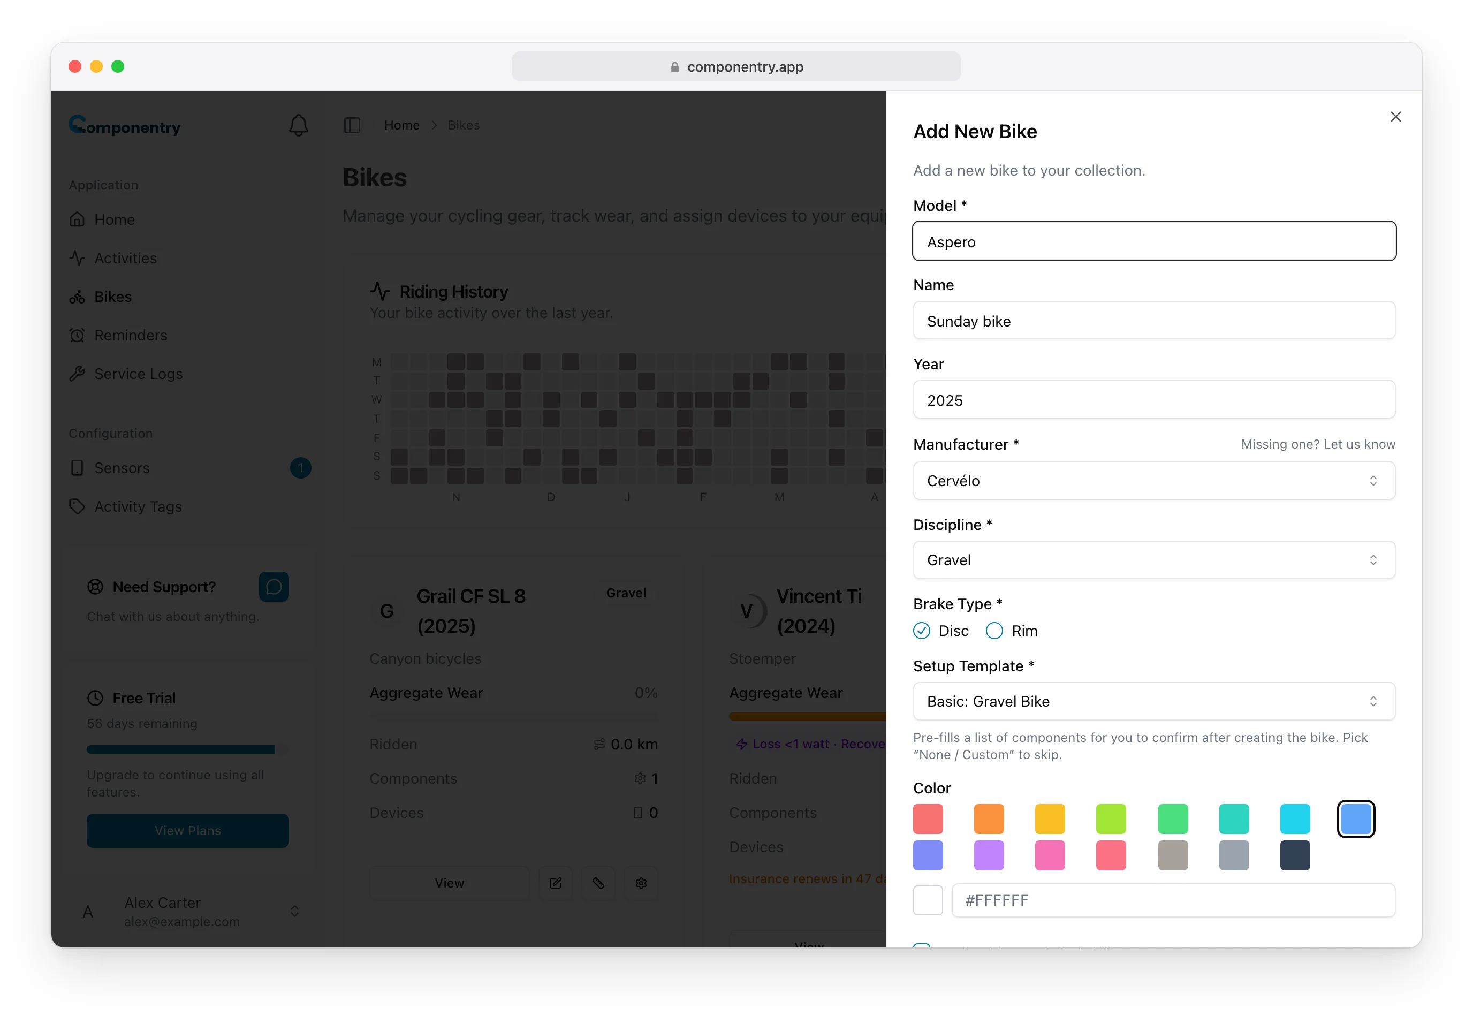Click the 'Vincent Ti (2024)' bike title

coord(818,611)
